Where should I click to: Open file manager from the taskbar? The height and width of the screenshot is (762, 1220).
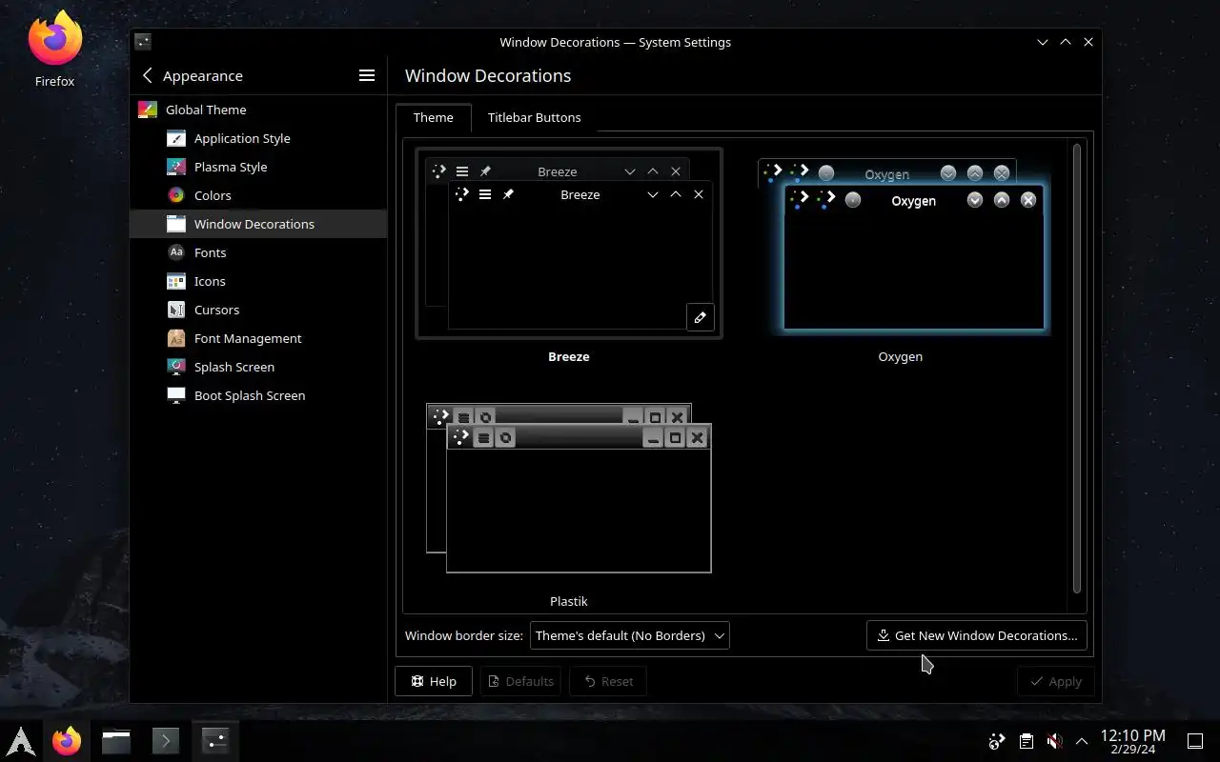tap(116, 740)
